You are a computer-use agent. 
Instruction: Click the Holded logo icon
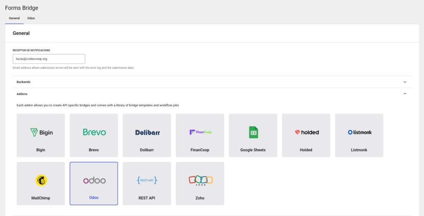(307, 133)
